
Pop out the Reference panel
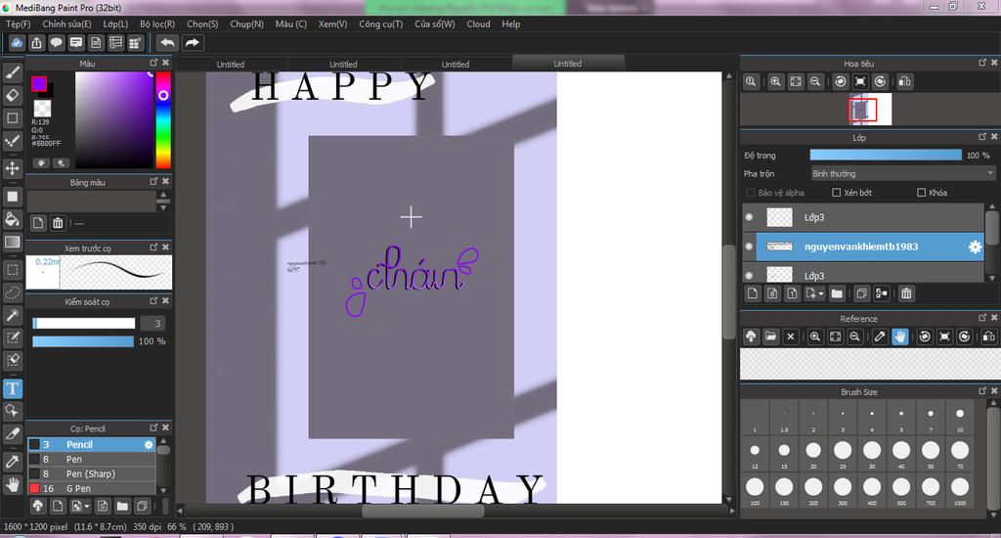click(982, 318)
